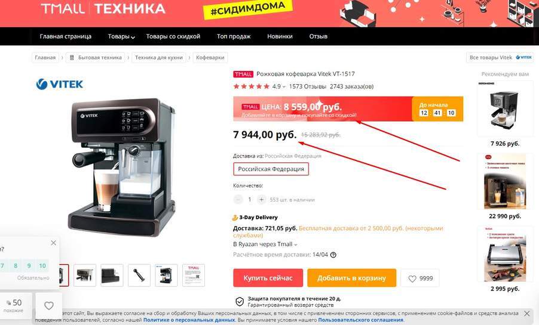Close the rating survey popup
Viewport: 539px width, 325px height.
[x=53, y=243]
